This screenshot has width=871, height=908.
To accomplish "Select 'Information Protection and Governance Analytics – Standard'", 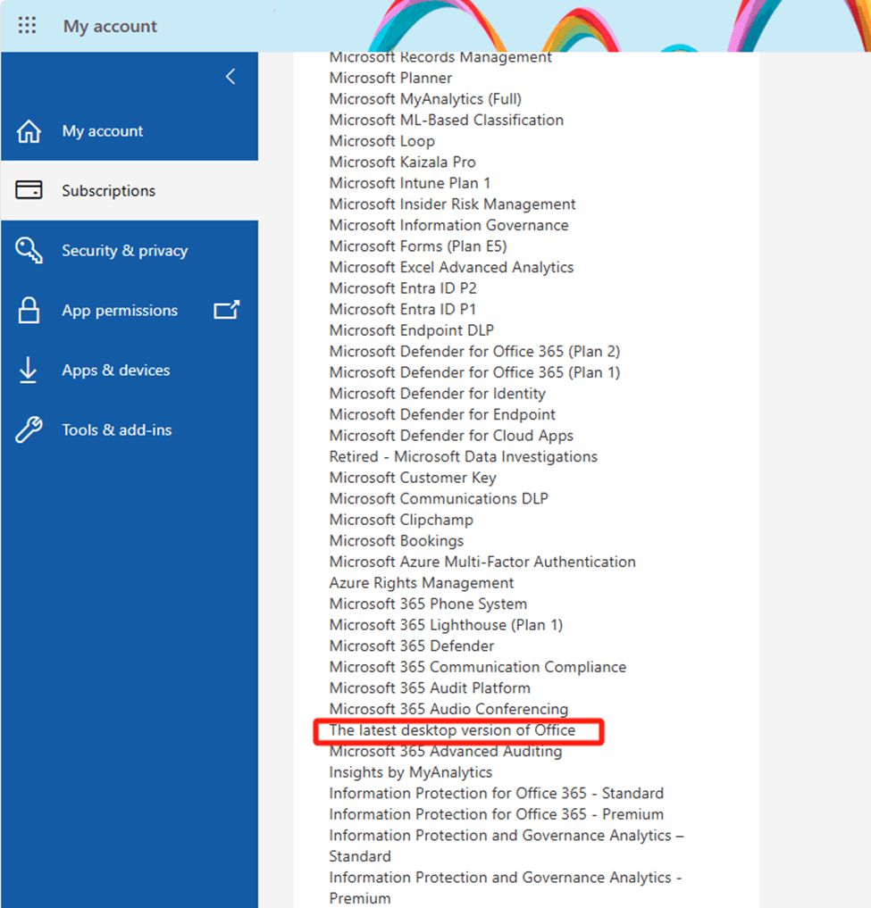I will point(506,846).
